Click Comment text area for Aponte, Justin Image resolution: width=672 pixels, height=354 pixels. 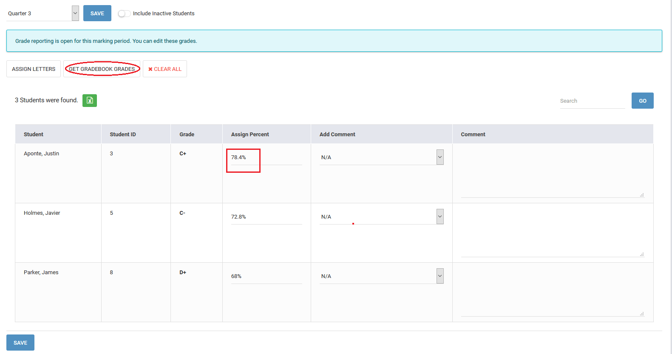553,173
